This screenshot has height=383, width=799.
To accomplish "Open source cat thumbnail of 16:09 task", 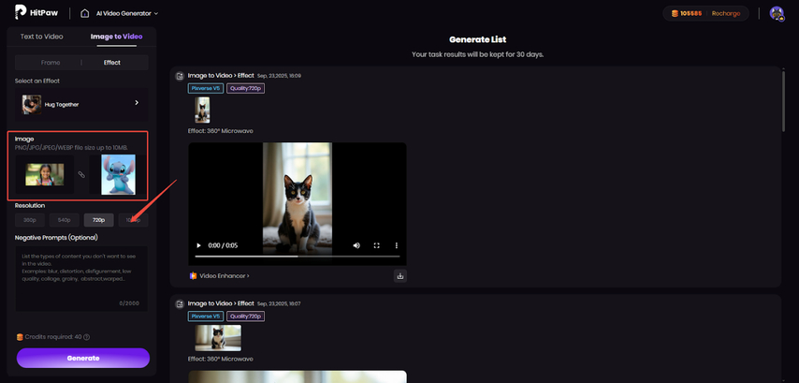I will [202, 110].
